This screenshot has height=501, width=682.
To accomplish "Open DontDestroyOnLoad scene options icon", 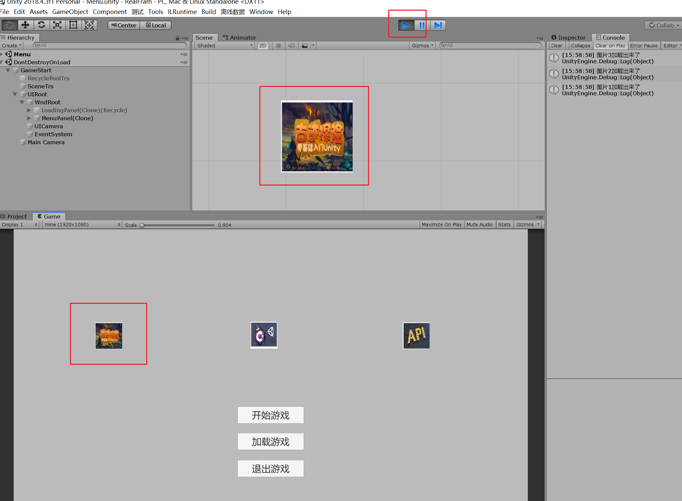I will 184,62.
